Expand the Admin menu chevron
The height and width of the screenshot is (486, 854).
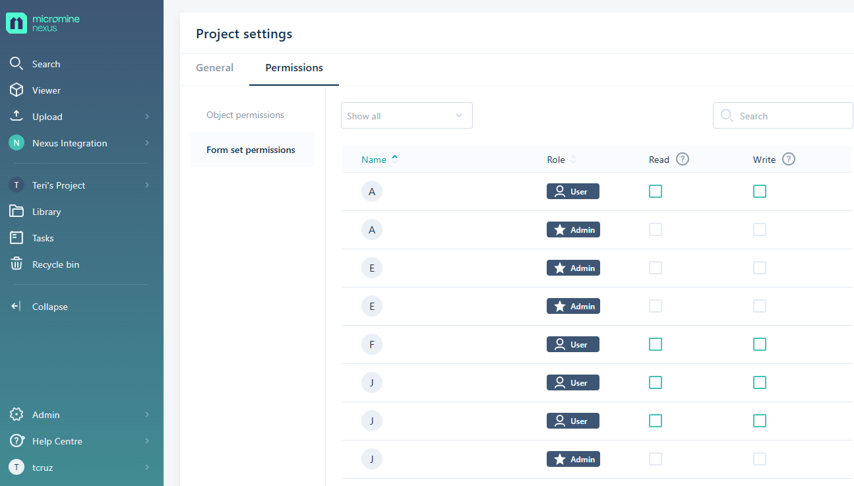coord(146,415)
